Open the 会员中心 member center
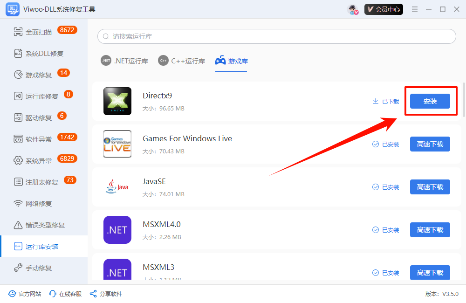 click(x=384, y=9)
